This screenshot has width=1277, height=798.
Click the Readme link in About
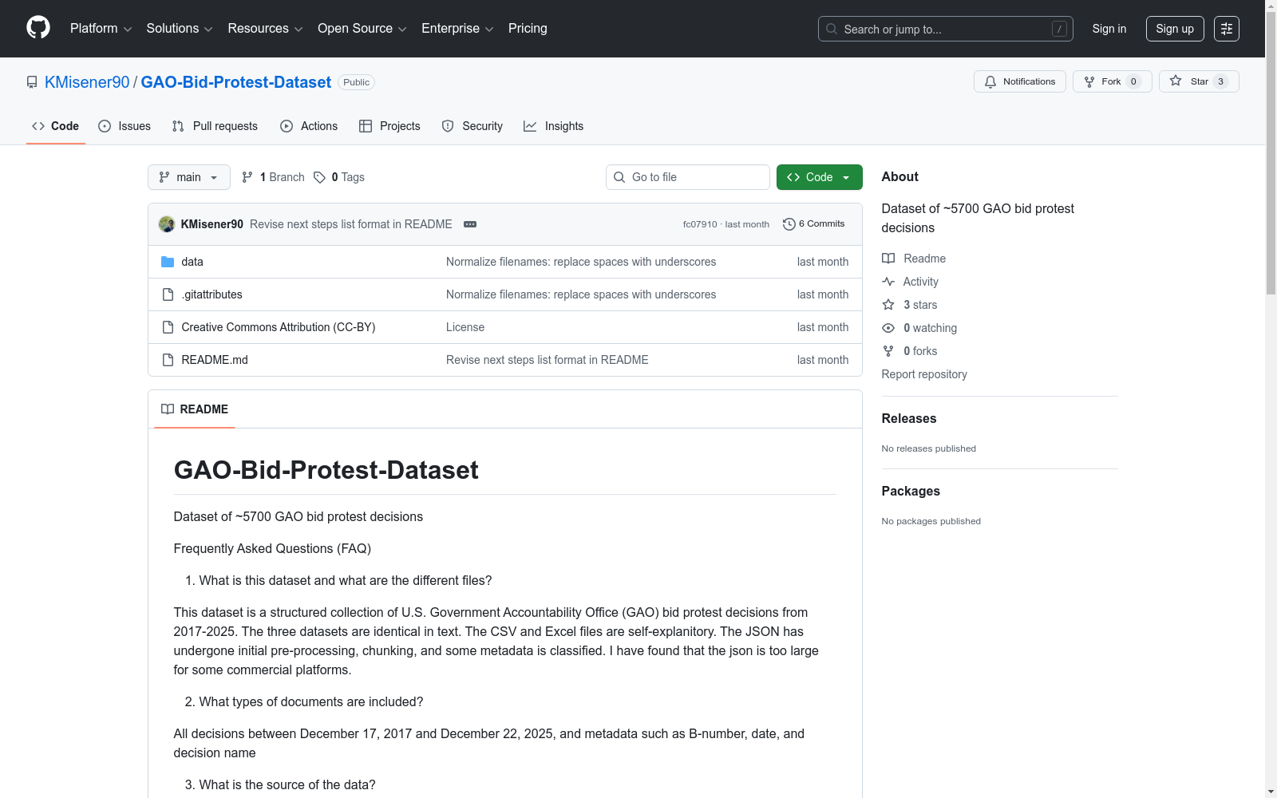(914, 259)
